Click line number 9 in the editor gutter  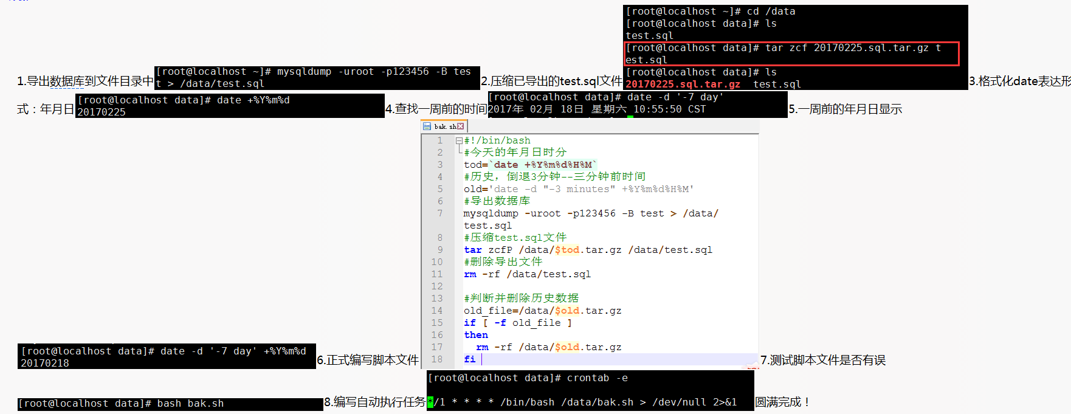pos(440,250)
